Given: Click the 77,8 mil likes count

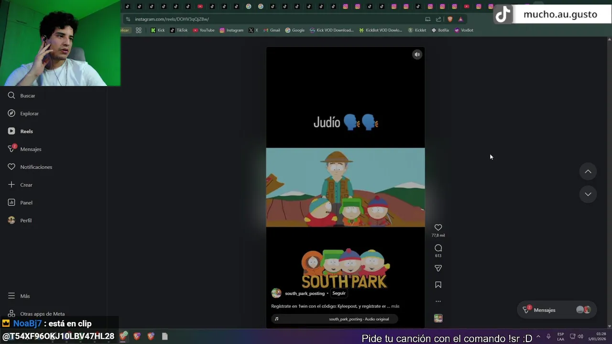Looking at the screenshot, I should (x=438, y=236).
